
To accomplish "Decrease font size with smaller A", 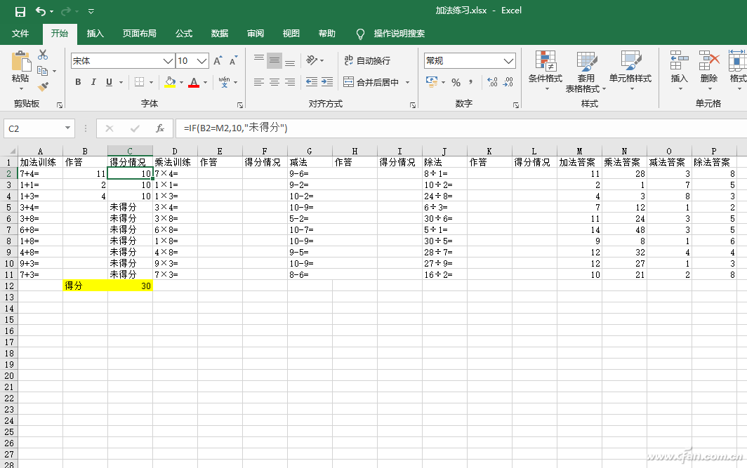I will pos(233,61).
